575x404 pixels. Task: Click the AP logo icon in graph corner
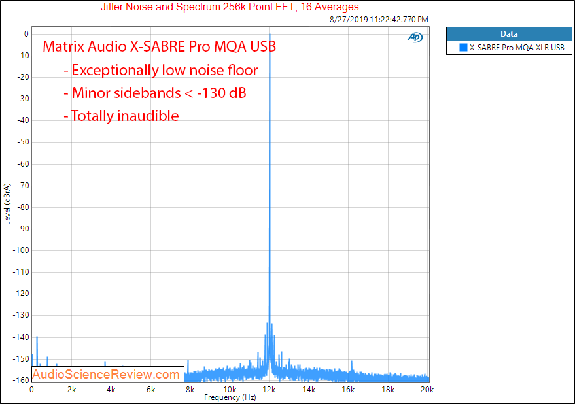click(x=415, y=37)
